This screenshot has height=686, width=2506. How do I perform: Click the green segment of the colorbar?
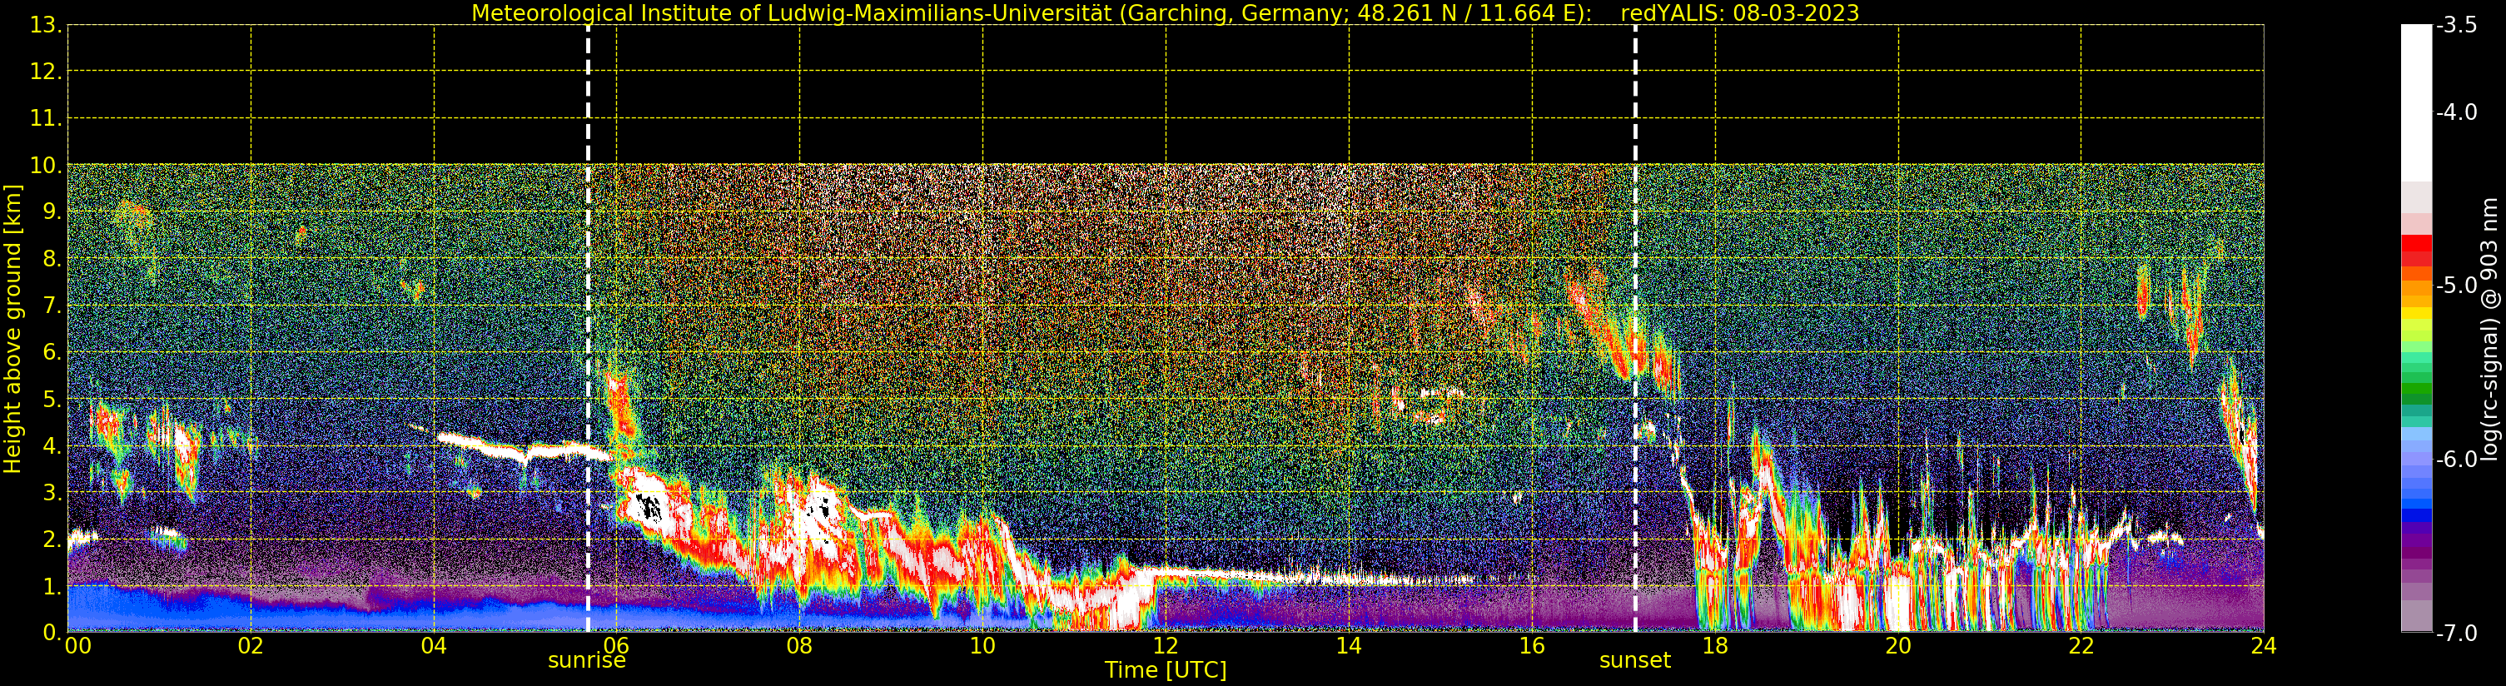(x=2416, y=390)
